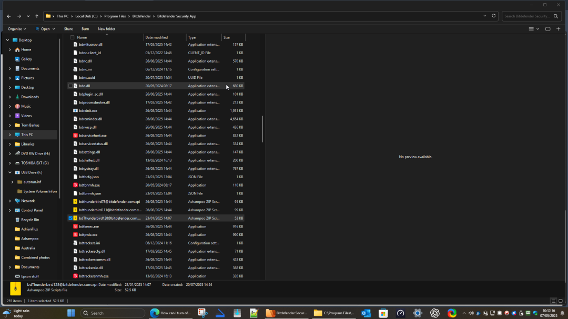Click the bdreinit.exe file icon
568x319 pixels.
pyautogui.click(x=75, y=111)
